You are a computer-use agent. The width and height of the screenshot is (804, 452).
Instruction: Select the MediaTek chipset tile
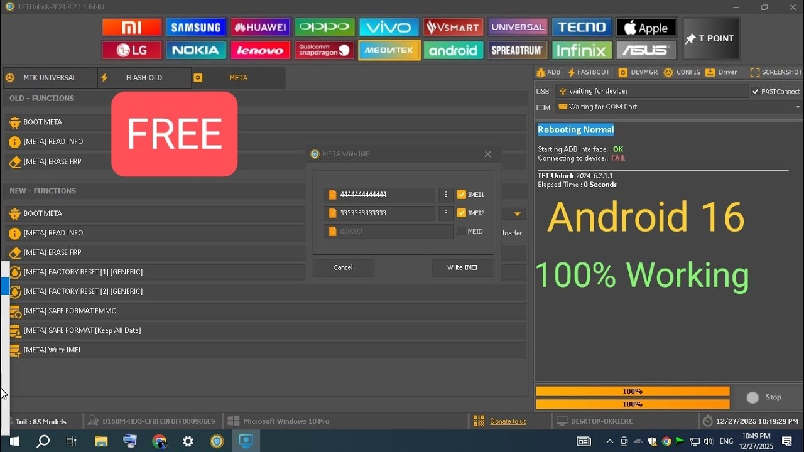click(x=389, y=50)
